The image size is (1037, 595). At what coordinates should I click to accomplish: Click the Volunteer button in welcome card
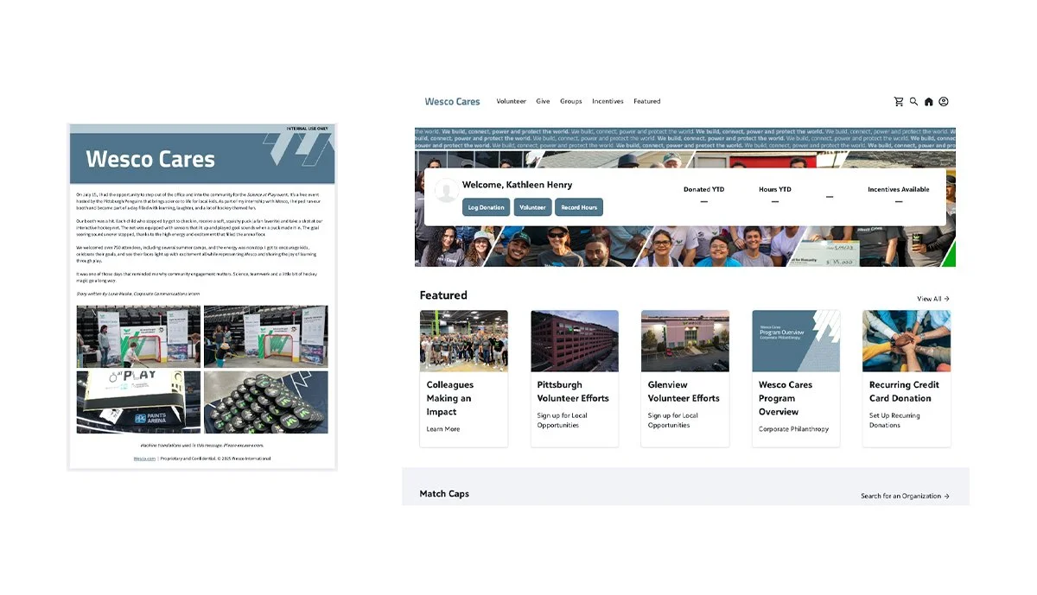pos(532,207)
